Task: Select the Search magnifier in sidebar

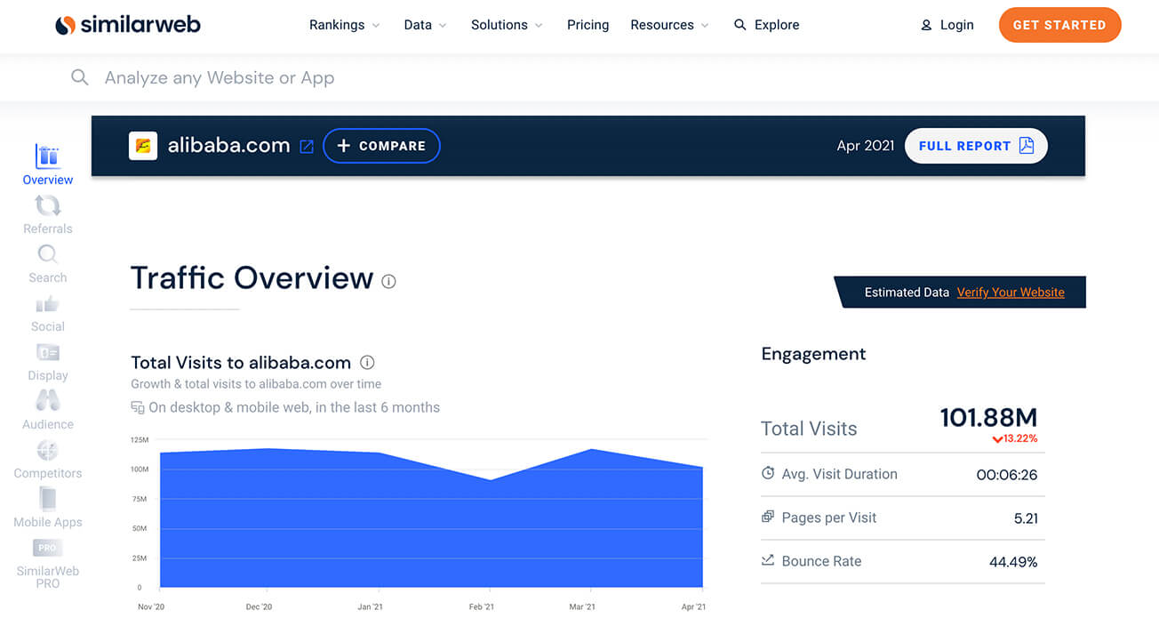Action: coord(48,255)
